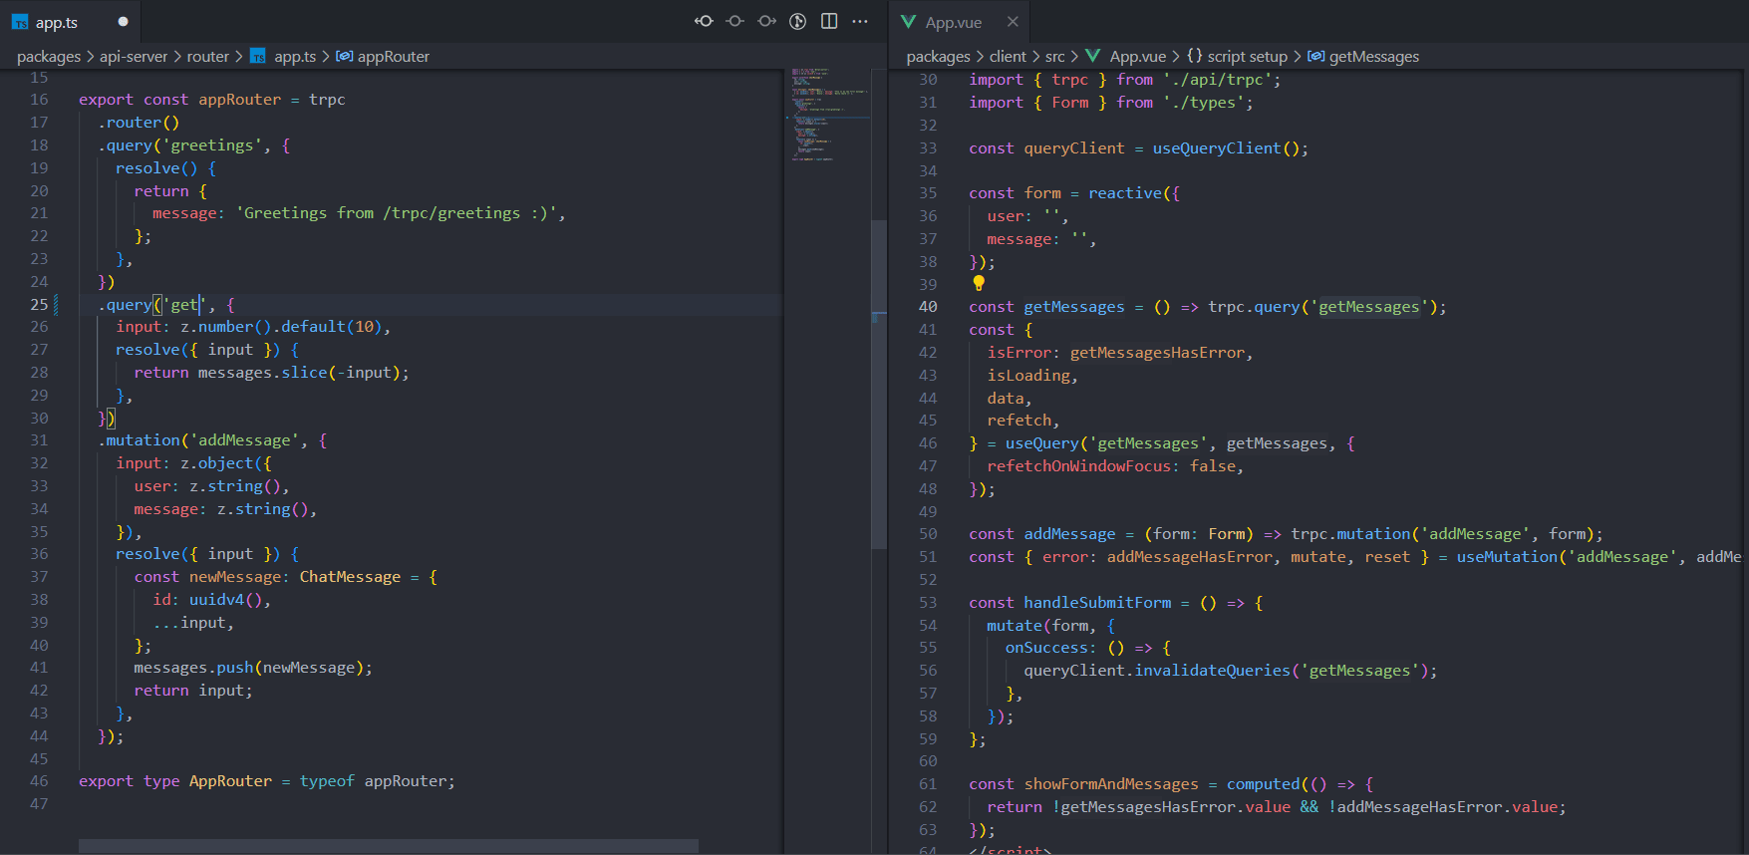Click the unsaved dot on app.ts tab

click(123, 22)
